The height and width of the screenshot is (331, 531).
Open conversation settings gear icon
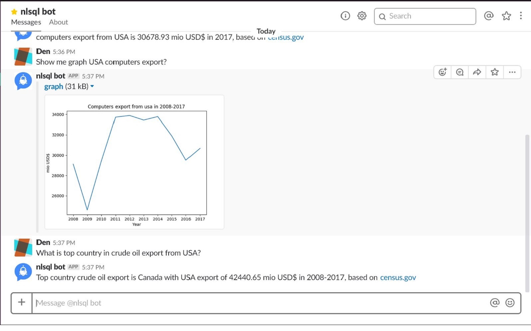point(362,16)
